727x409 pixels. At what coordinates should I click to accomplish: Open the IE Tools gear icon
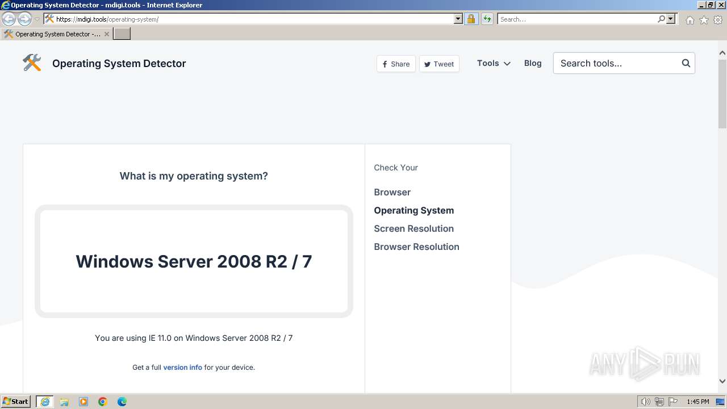tap(718, 20)
